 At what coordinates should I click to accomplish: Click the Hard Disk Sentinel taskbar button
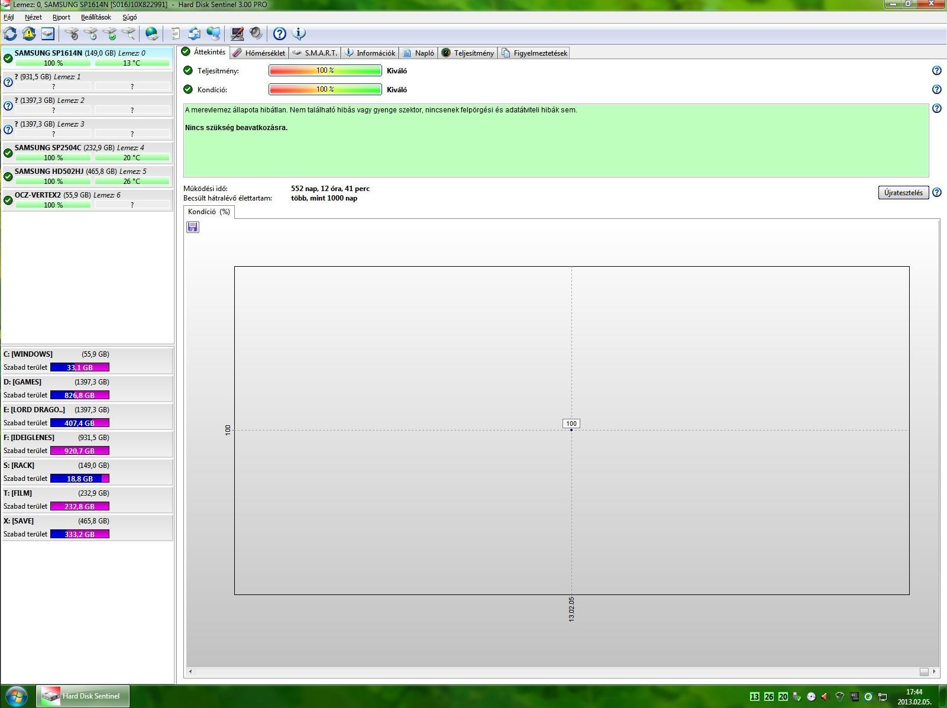point(83,696)
